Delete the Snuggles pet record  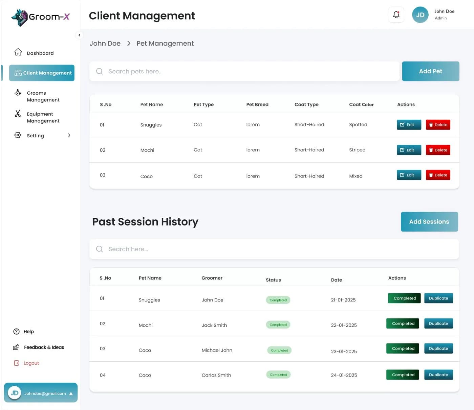point(438,125)
